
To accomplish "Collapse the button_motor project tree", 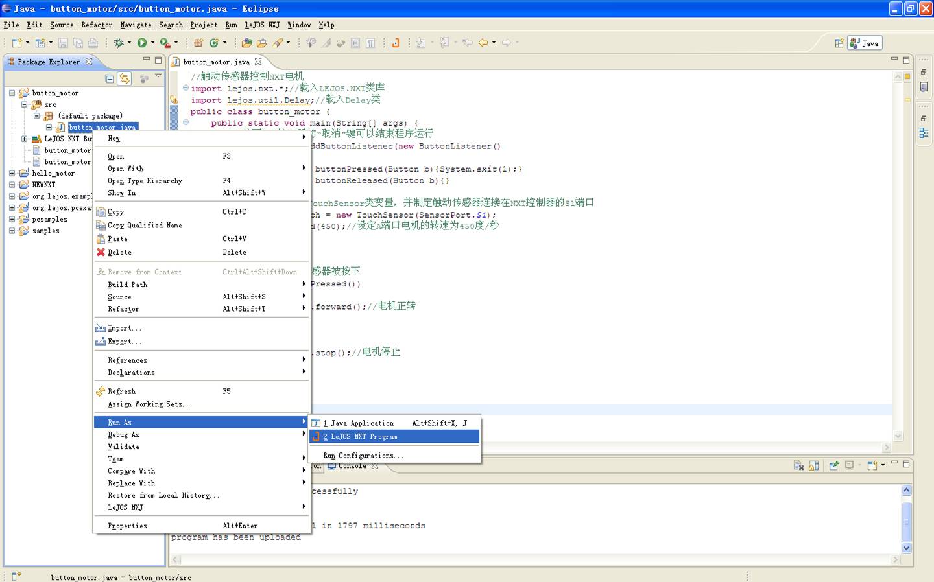I will click(12, 93).
